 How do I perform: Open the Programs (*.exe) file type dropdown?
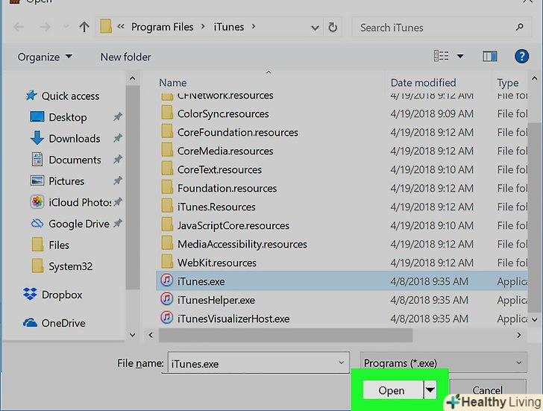point(443,363)
